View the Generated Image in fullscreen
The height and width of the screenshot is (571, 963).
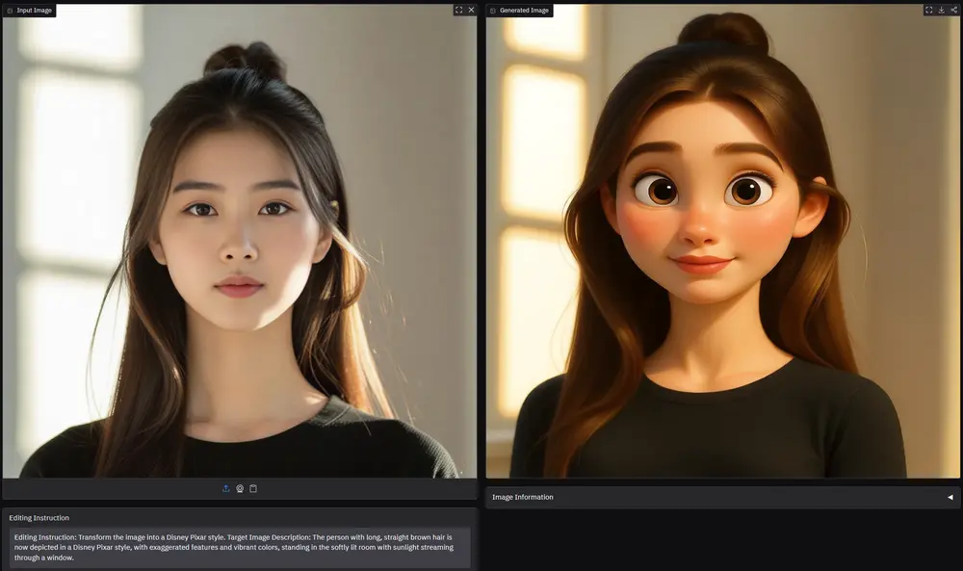928,10
